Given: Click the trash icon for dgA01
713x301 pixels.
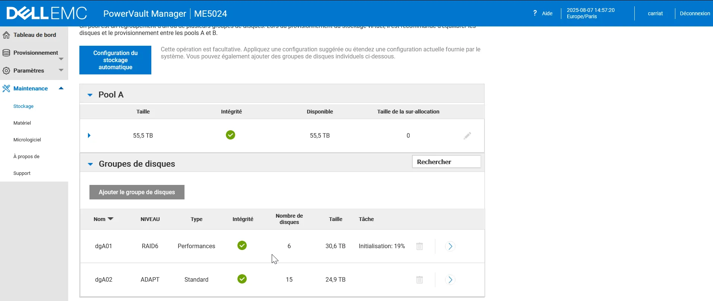Looking at the screenshot, I should 419,246.
